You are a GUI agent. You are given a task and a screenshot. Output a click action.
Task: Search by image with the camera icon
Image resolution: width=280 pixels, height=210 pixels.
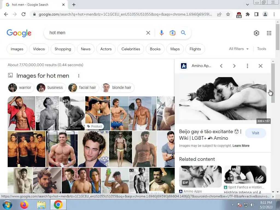point(172,33)
